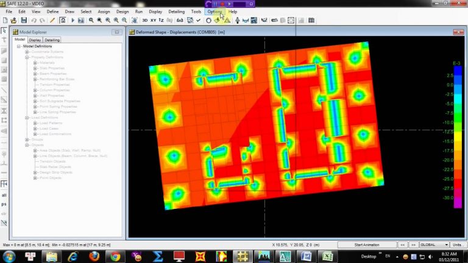The image size is (468, 263).
Task: Switch to 3D view in toolbar
Action: pyautogui.click(x=145, y=20)
